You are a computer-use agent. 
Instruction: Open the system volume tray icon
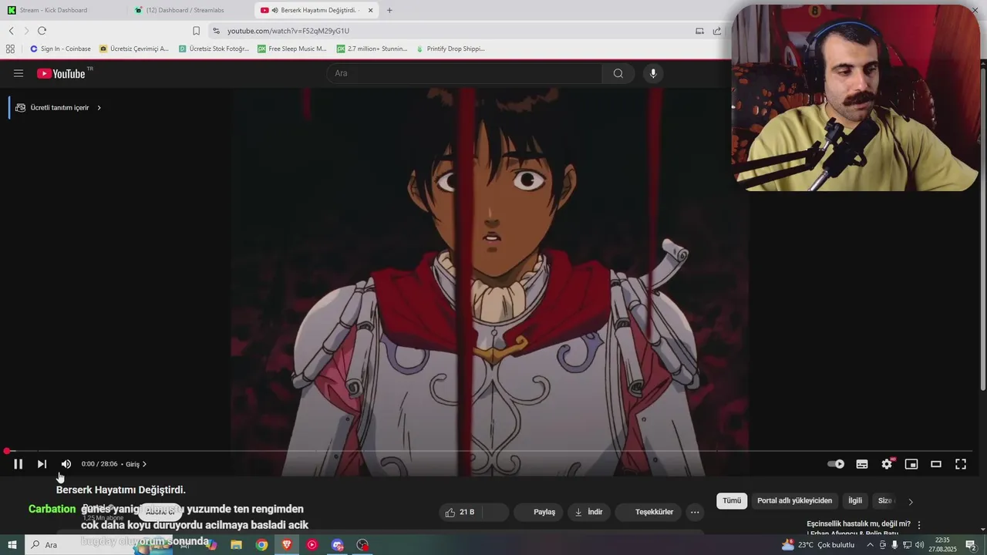pos(919,545)
